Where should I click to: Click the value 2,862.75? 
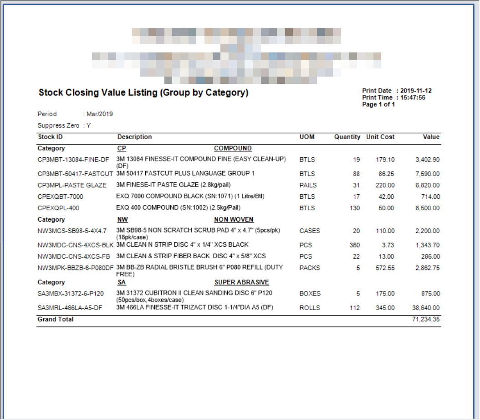point(427,268)
